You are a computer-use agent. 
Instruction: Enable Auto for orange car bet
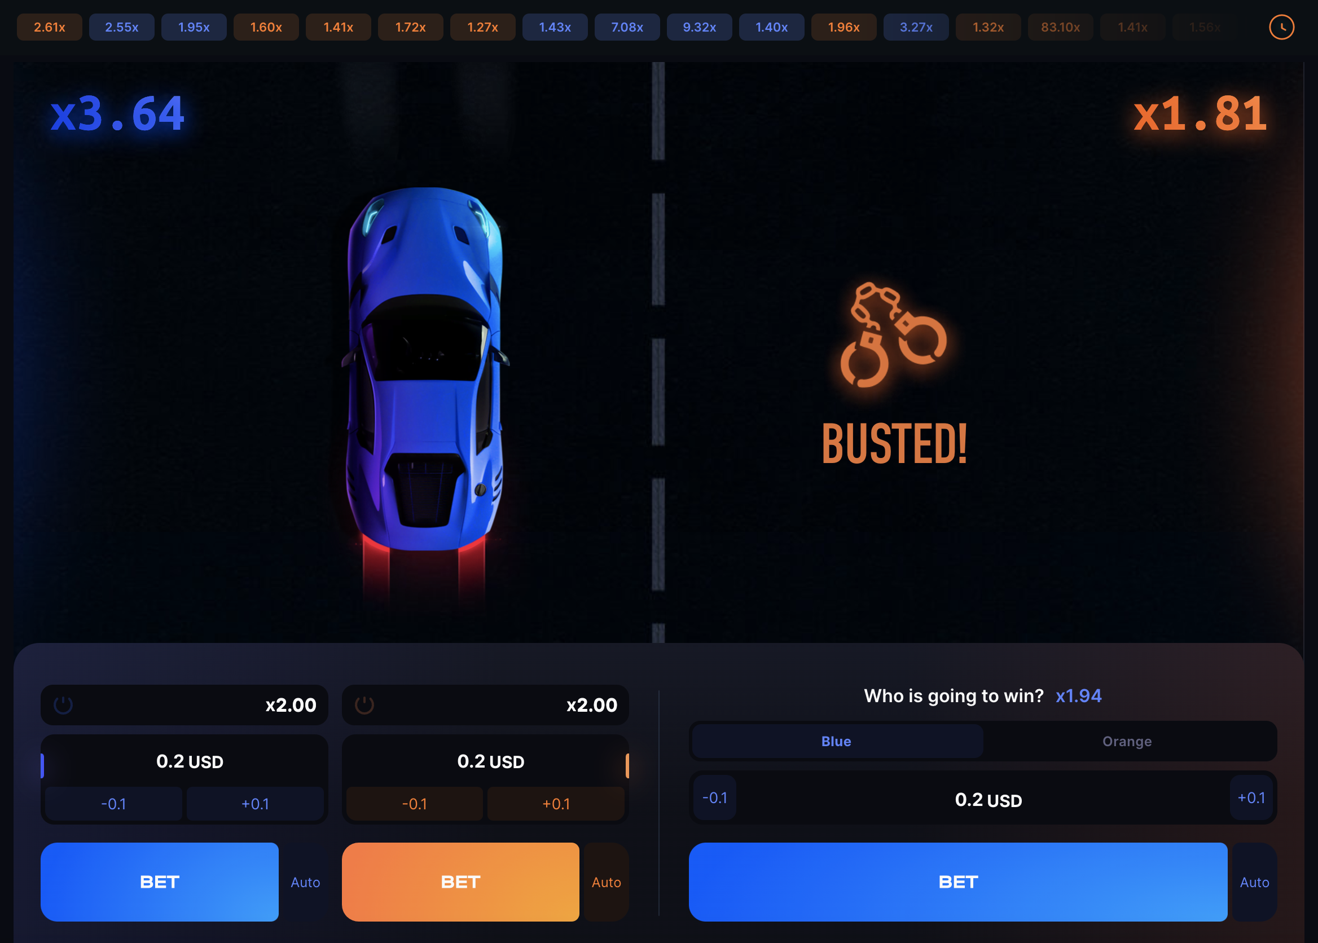click(607, 882)
